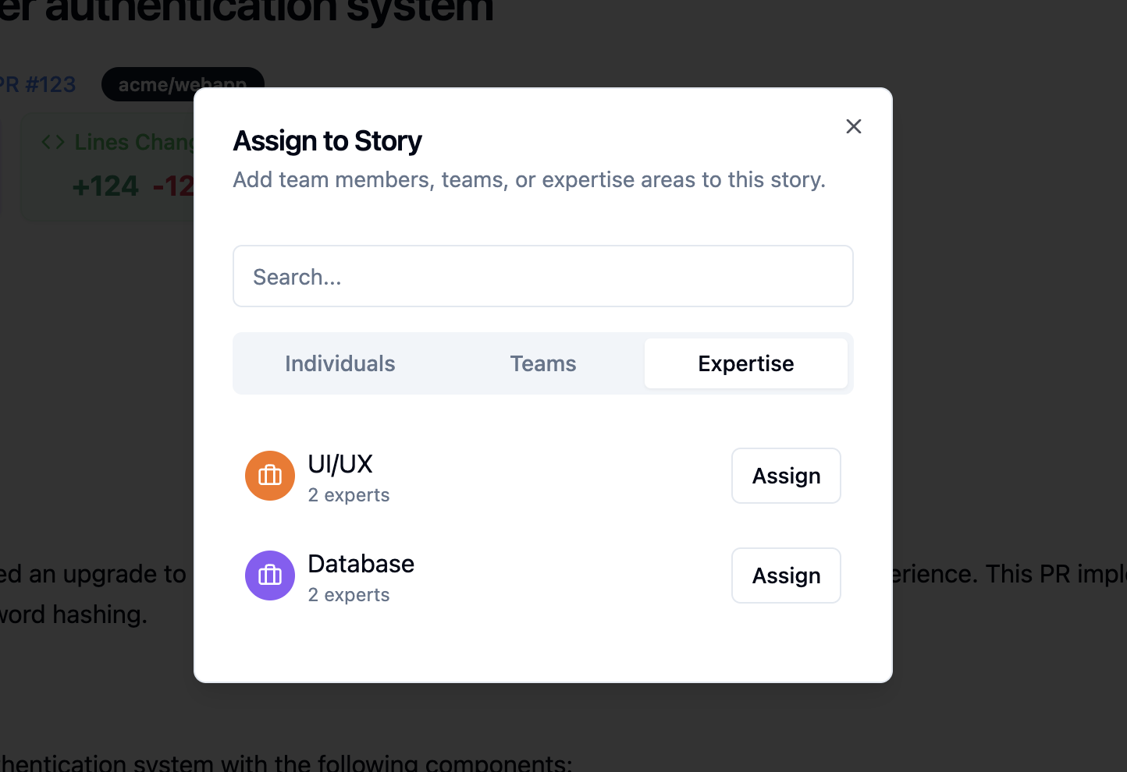Click the dialog description about adding team members
This screenshot has width=1127, height=772.
click(528, 180)
